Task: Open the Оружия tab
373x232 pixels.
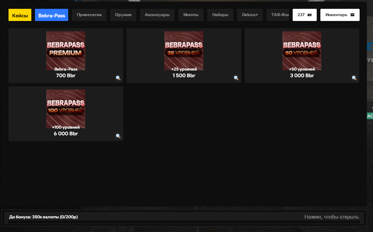Action: pos(123,15)
